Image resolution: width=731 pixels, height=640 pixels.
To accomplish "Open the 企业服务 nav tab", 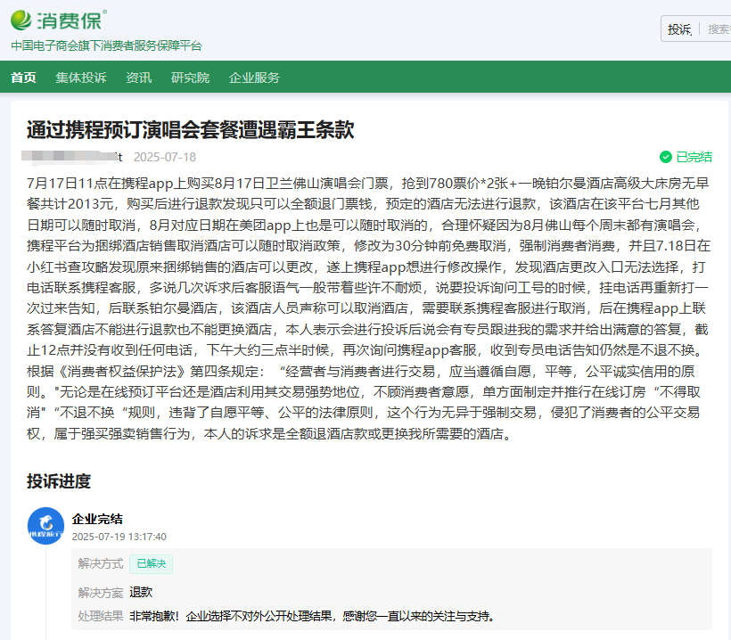I will click(254, 78).
